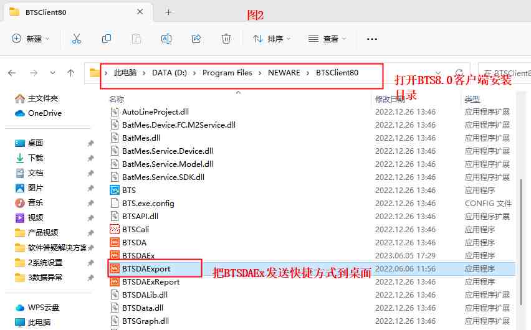531x330 pixels.
Task: Expand the chevron after 此电脑 in the breadcrumb
Action: coord(144,73)
